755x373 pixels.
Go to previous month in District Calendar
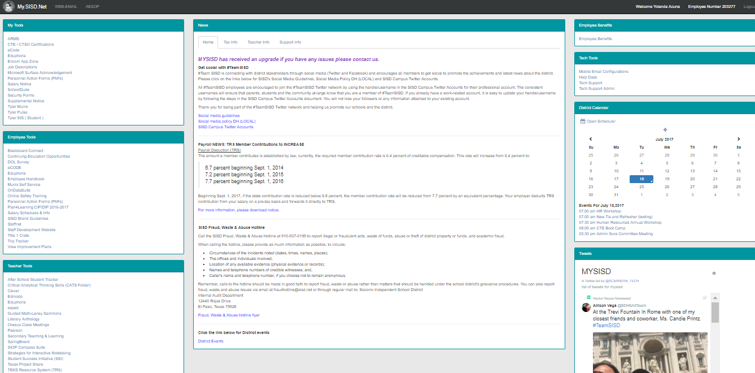point(591,139)
